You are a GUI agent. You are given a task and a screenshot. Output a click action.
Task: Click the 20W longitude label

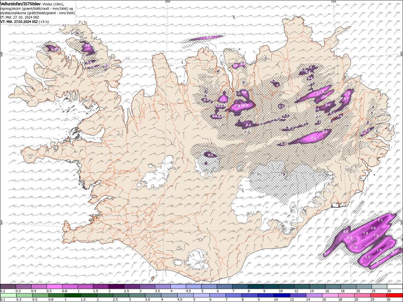tap(167, 2)
